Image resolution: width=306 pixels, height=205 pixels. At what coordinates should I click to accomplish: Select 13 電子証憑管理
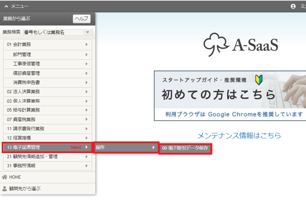point(47,147)
